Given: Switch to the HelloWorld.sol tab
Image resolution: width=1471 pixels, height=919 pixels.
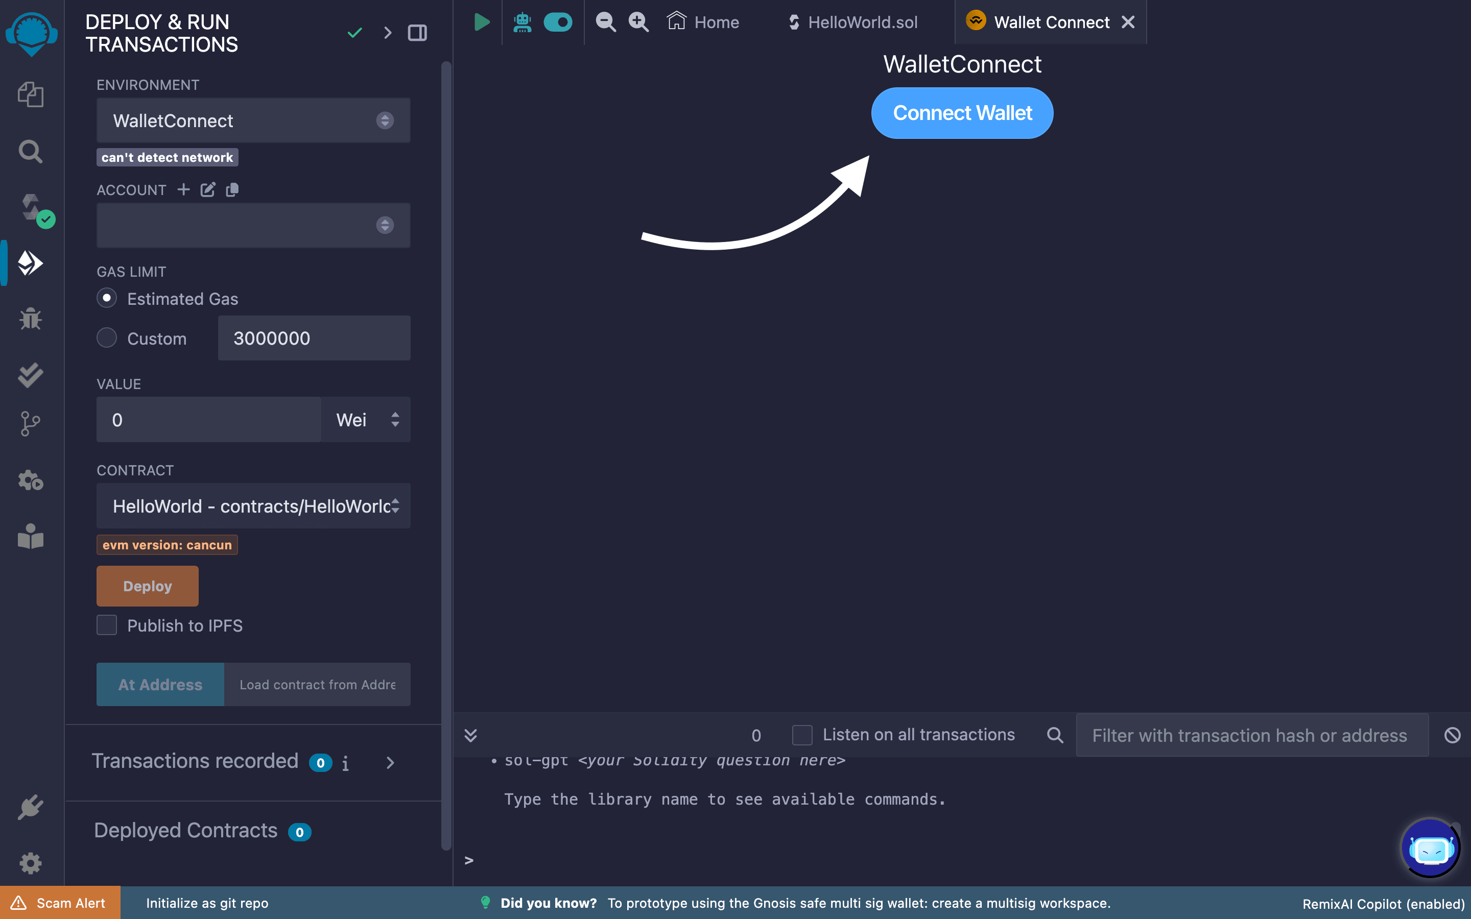Looking at the screenshot, I should [x=853, y=22].
